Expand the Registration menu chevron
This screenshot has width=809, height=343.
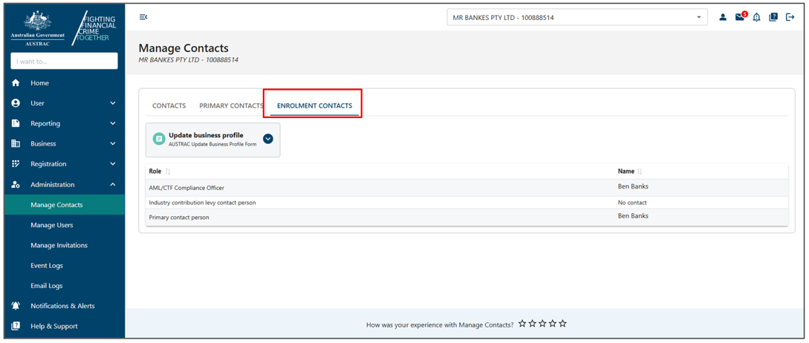pos(113,164)
